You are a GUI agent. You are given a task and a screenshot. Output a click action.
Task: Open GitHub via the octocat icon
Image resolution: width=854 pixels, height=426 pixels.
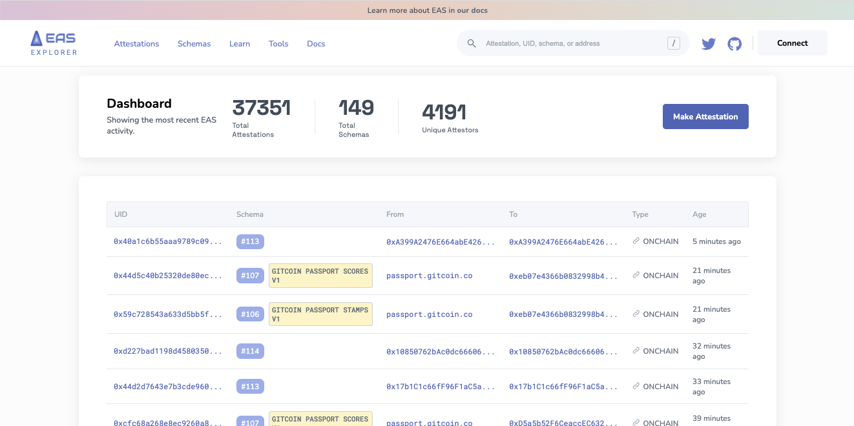pos(734,43)
